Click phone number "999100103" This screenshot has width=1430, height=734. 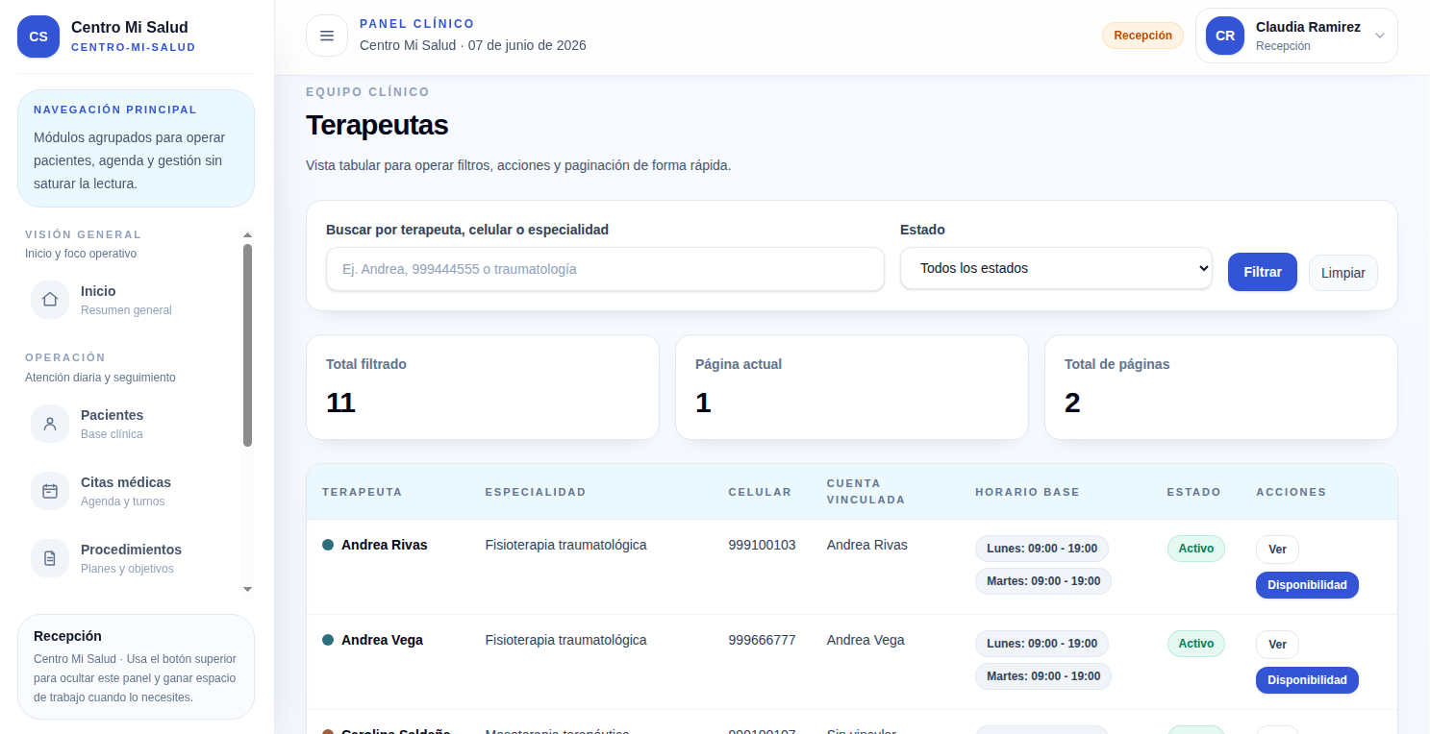pos(762,545)
